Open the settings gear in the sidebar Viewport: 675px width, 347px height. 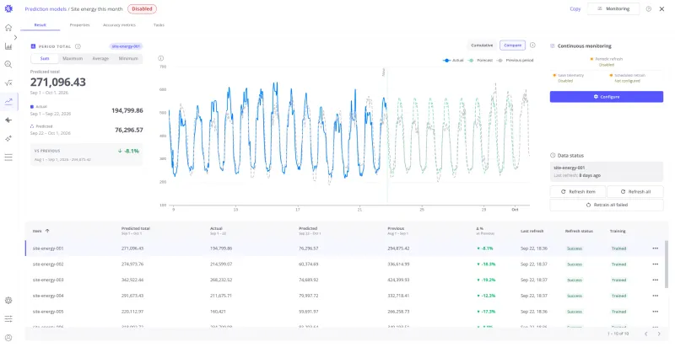(x=8, y=301)
